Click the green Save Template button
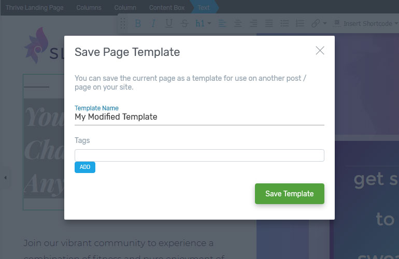 point(290,194)
